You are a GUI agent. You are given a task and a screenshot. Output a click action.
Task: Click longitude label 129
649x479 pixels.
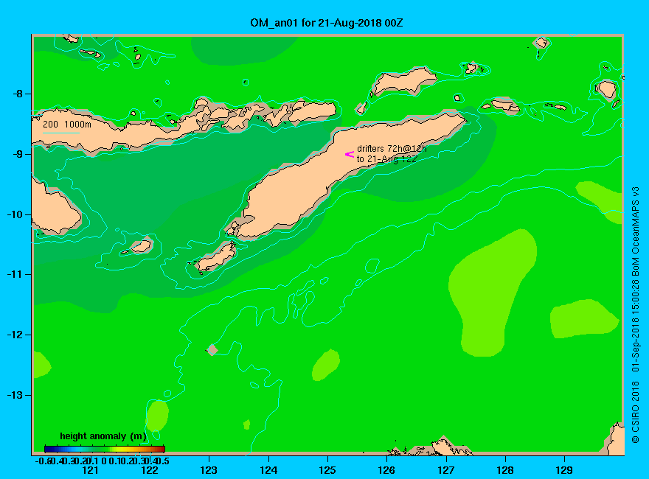point(564,470)
